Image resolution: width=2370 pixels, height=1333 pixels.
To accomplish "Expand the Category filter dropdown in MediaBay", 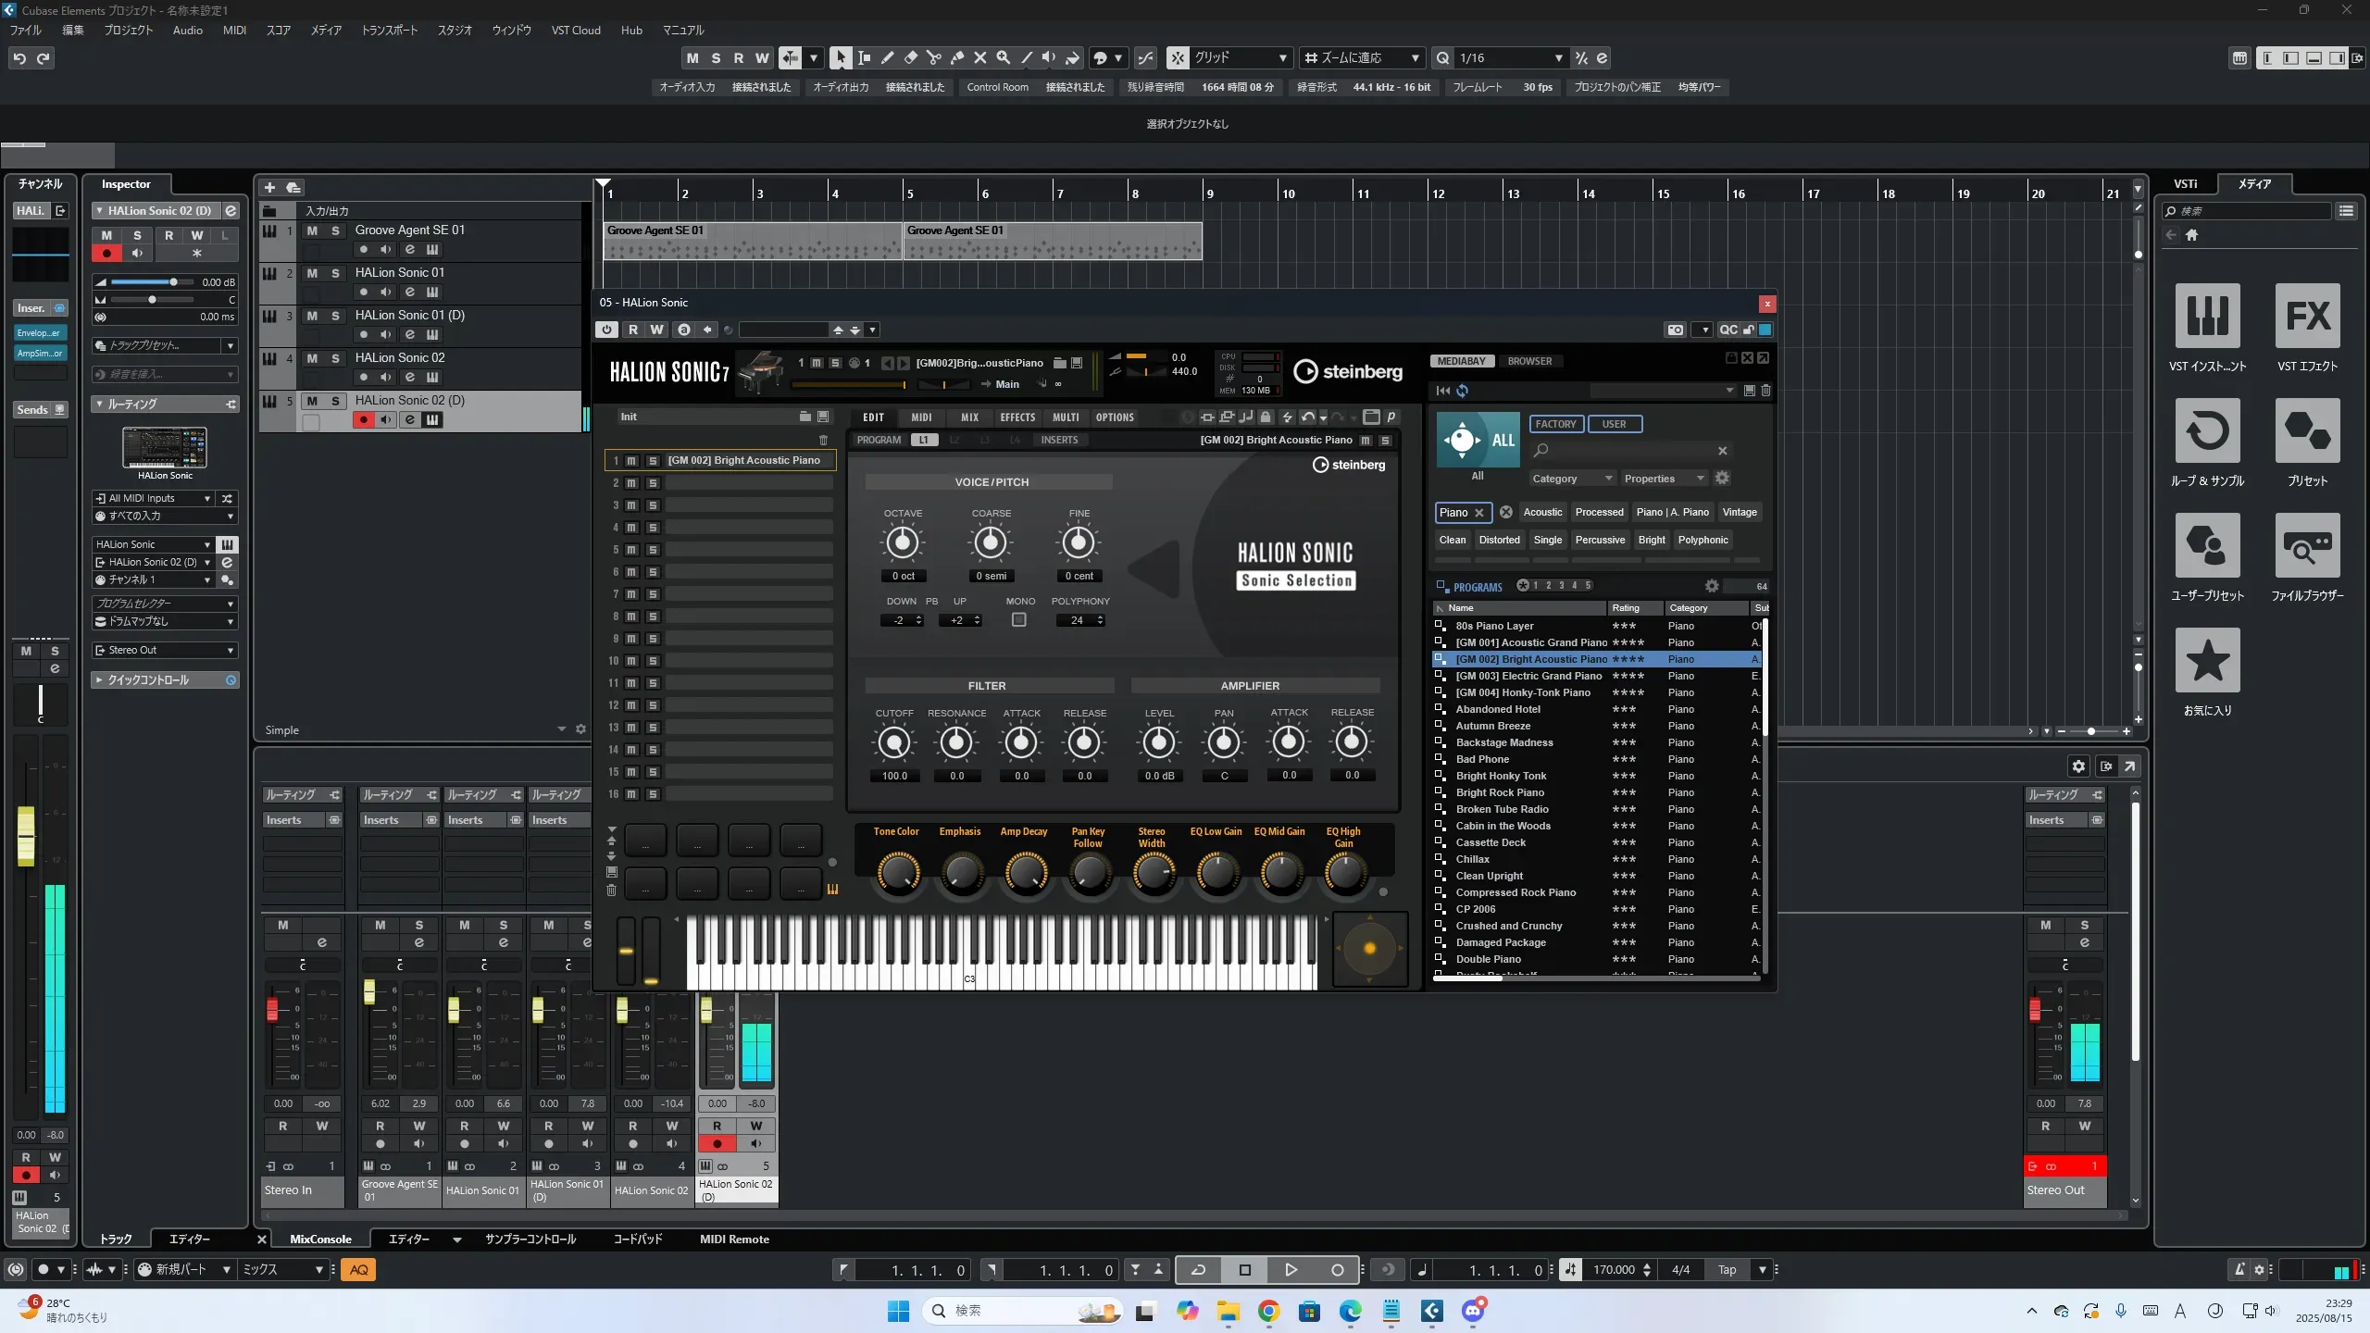I will [x=1571, y=479].
